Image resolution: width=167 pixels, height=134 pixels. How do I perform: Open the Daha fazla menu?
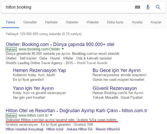point(115,22)
